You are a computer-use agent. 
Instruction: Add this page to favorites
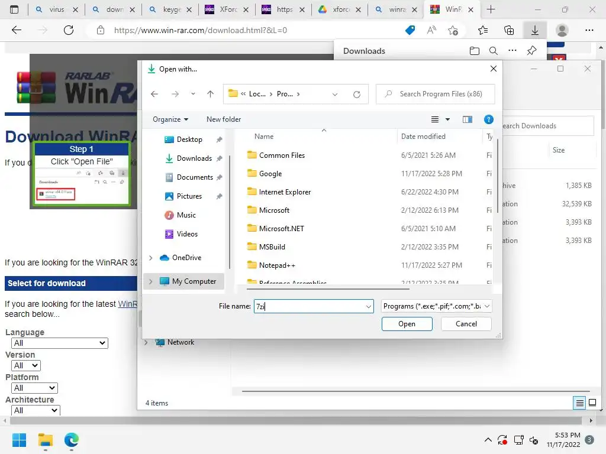453,30
